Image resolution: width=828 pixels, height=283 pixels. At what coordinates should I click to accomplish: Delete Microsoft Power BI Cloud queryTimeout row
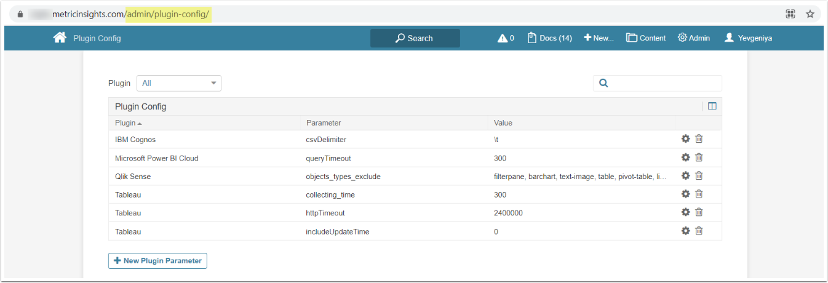(699, 157)
